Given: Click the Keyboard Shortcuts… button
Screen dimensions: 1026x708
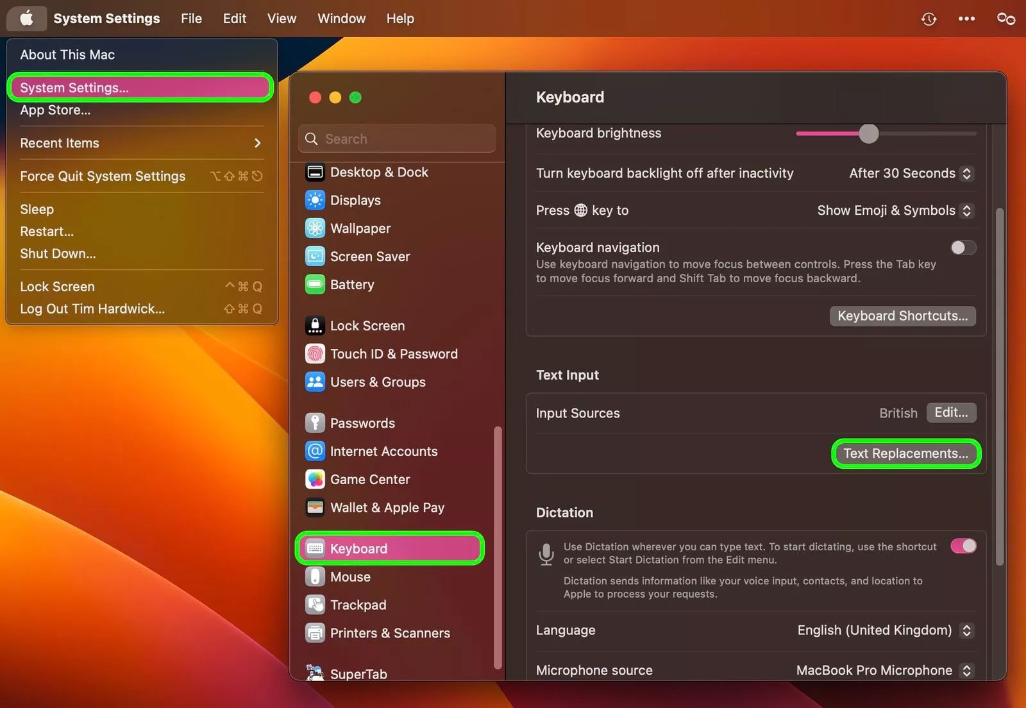Looking at the screenshot, I should pyautogui.click(x=903, y=316).
